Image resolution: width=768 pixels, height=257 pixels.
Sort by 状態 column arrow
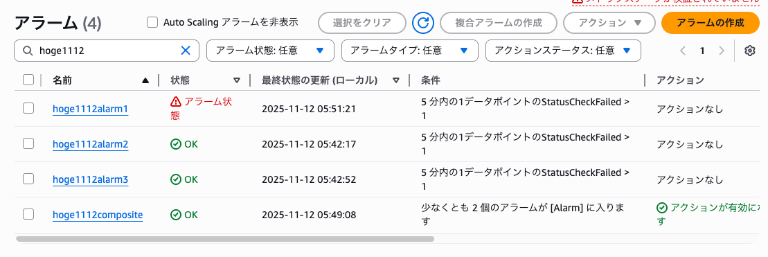pyautogui.click(x=237, y=81)
